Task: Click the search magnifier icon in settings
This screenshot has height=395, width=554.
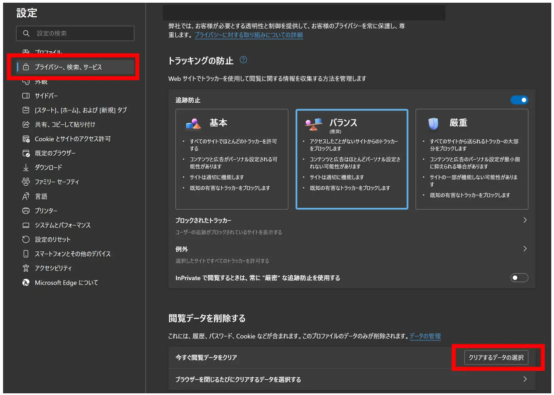Action: (26, 33)
